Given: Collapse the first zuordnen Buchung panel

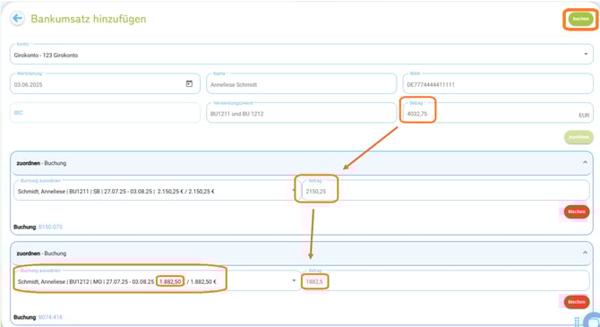Looking at the screenshot, I should [x=585, y=162].
